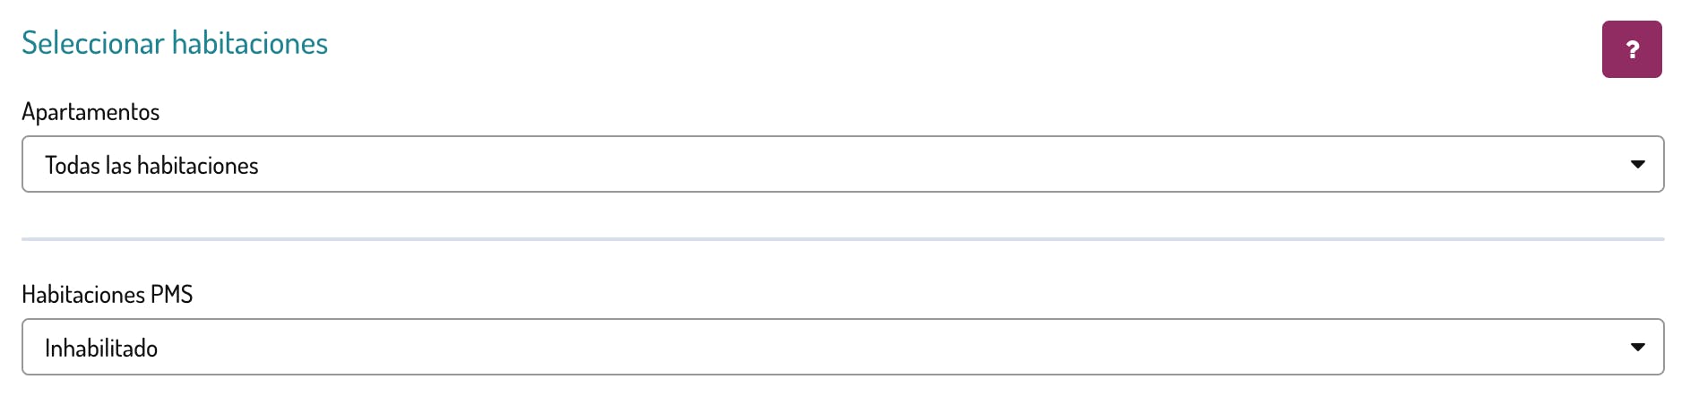Click the empty middle of the Habitaciones PMS select box
The height and width of the screenshot is (414, 1690).
pos(896,347)
